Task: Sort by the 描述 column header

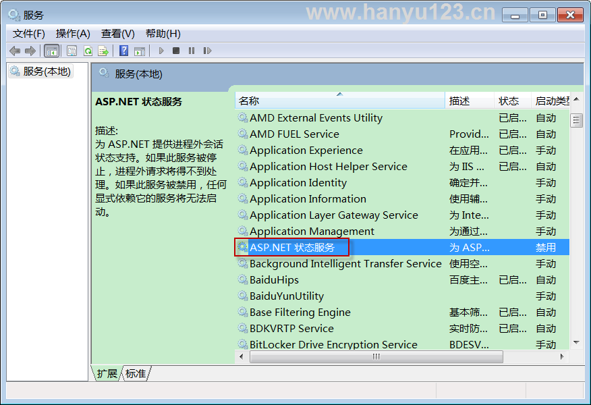Action: [470, 101]
